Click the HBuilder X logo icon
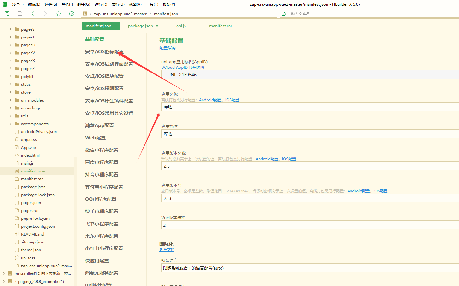Screen dimensions: 459x286 coord(5,4)
